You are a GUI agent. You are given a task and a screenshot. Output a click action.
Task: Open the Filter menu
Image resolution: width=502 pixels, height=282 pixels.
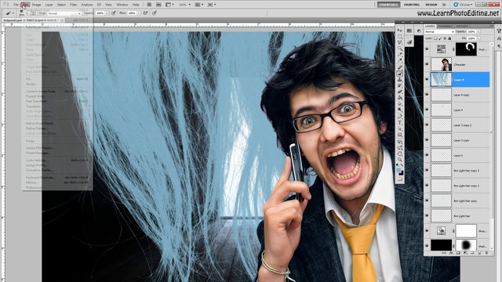[x=73, y=5]
